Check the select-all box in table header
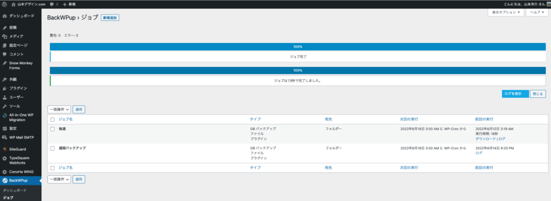This screenshot has width=551, height=201. point(52,119)
